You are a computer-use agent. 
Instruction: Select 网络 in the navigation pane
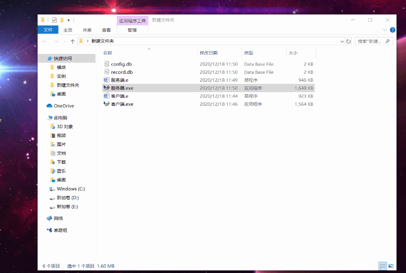coord(58,218)
